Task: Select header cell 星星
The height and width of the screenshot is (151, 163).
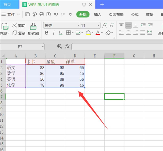Action: pos(55,62)
